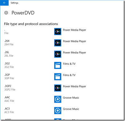Go back with the Settings back arrow
125x121 pixels.
click(4, 3)
